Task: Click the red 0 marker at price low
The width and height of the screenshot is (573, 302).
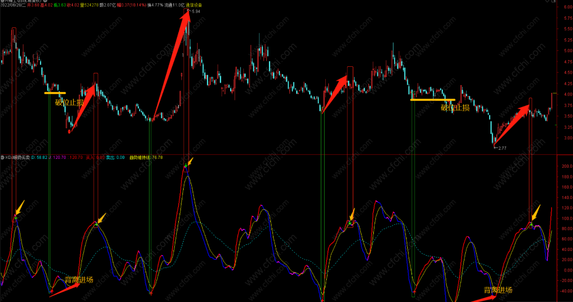Action: click(69, 131)
